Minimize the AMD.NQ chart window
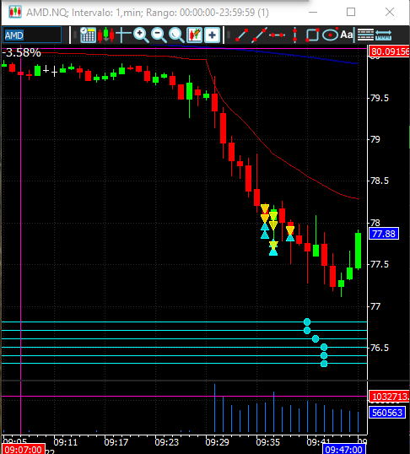 click(x=313, y=12)
